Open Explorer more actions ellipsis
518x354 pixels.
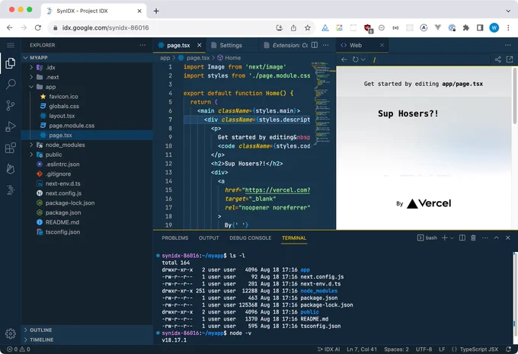(x=142, y=45)
